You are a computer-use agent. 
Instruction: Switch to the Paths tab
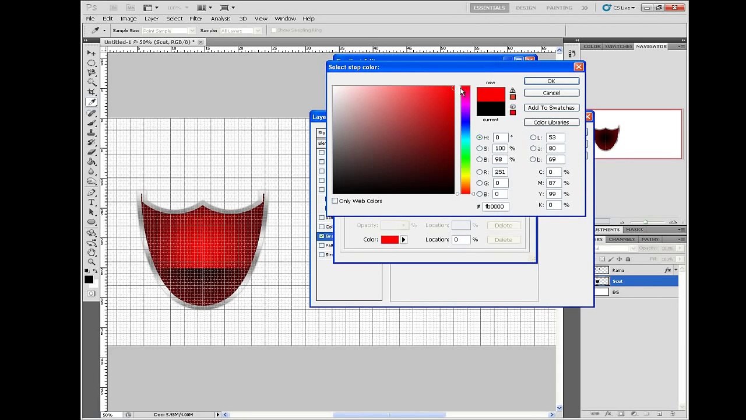coord(650,239)
